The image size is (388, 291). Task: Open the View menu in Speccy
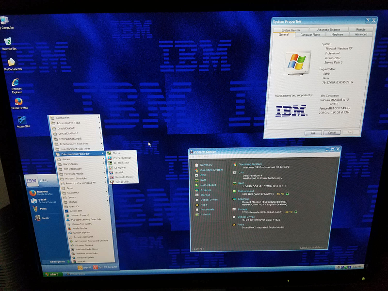pyautogui.click(x=199, y=157)
